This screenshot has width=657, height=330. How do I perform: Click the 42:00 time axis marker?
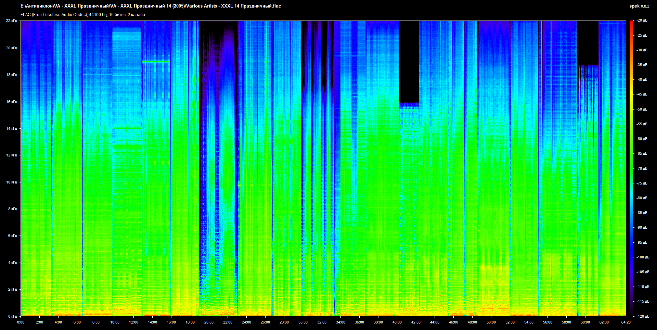[416, 322]
